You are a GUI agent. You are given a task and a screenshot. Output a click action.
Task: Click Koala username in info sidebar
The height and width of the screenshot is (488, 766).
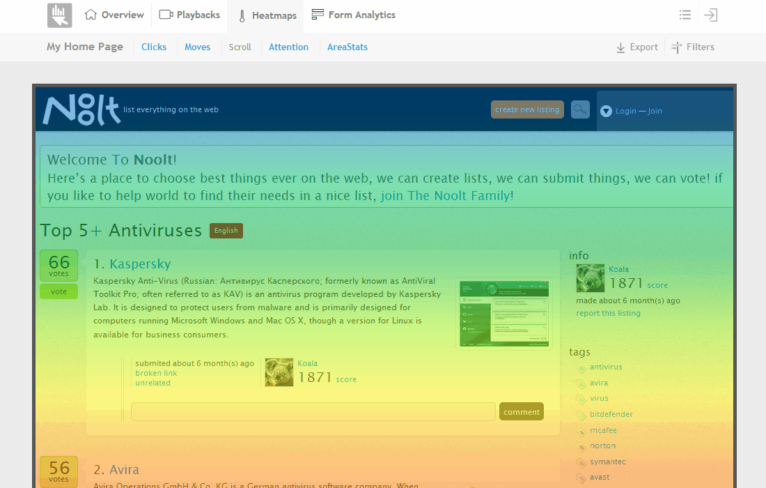point(618,269)
